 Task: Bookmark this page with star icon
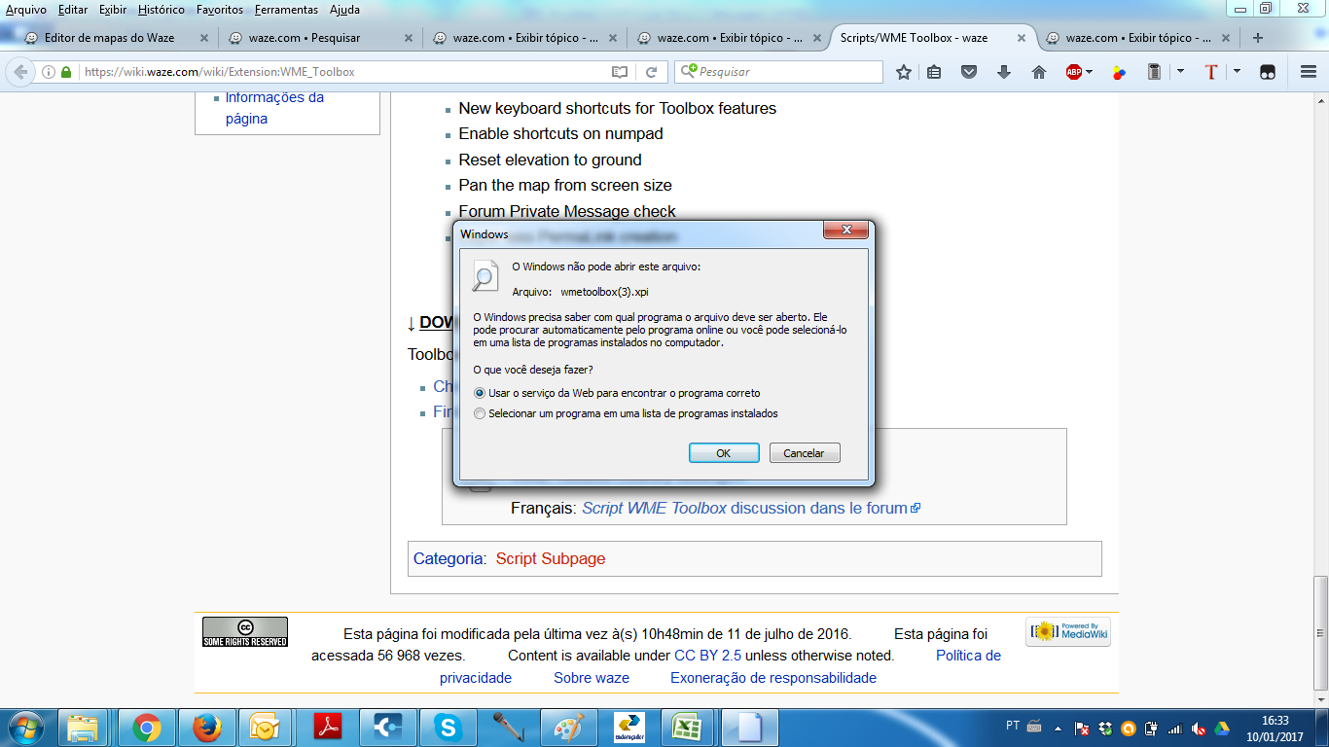pos(904,72)
